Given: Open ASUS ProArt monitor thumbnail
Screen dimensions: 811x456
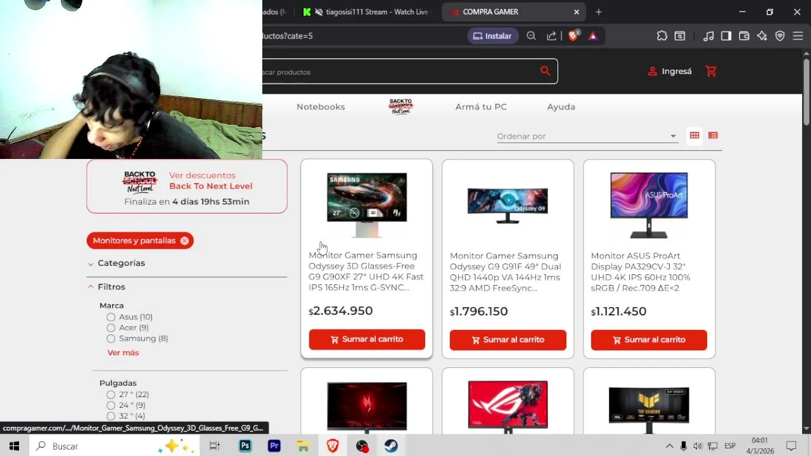Looking at the screenshot, I should click(x=649, y=205).
